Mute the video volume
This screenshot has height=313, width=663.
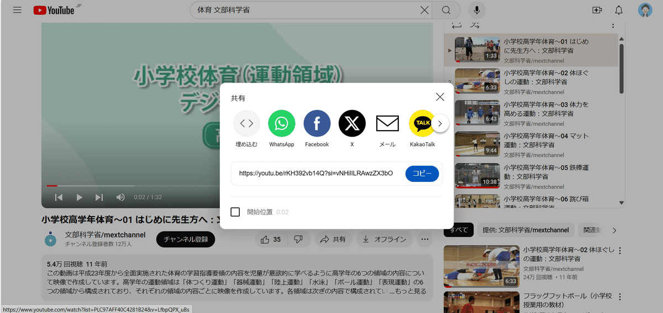pyautogui.click(x=120, y=197)
